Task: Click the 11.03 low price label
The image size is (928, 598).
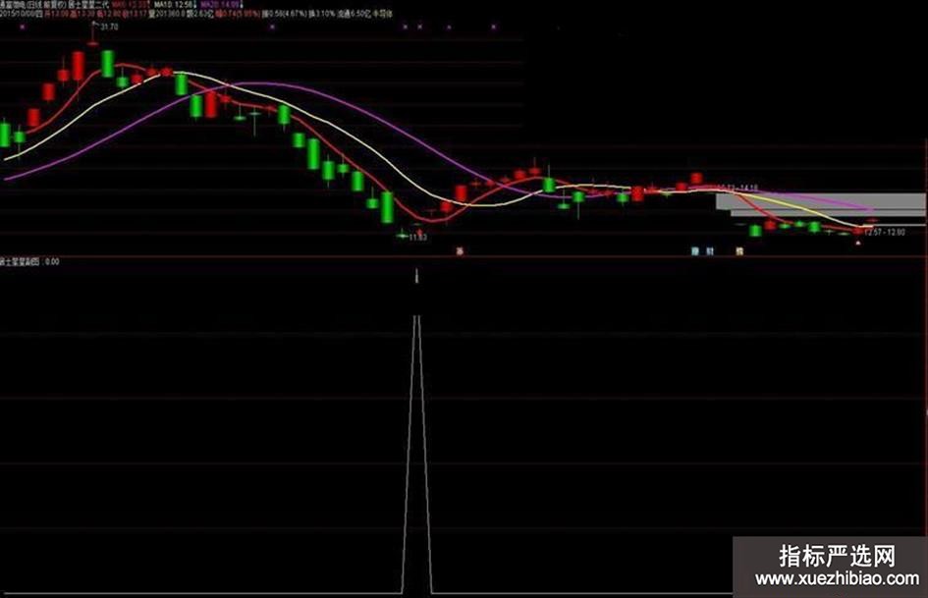Action: pos(417,238)
